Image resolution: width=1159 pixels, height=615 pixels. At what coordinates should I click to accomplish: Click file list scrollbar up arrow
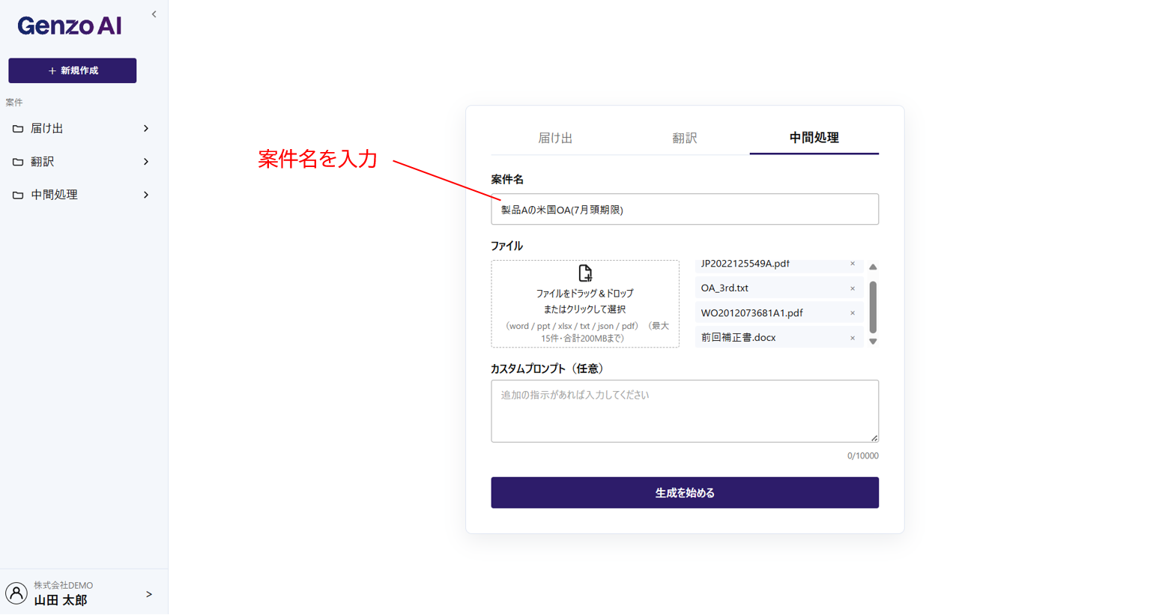[873, 267]
